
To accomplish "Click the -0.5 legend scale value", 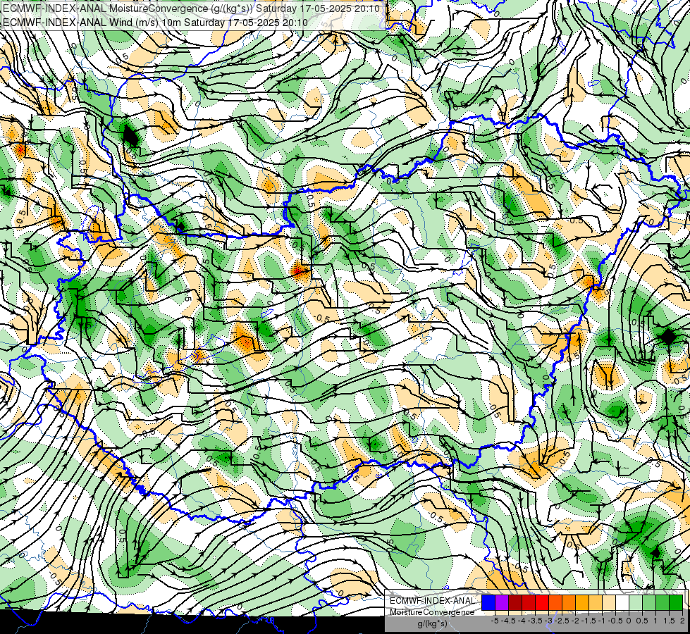I will click(615, 621).
